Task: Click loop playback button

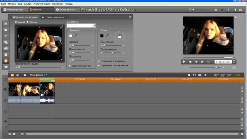Action: click(208, 62)
